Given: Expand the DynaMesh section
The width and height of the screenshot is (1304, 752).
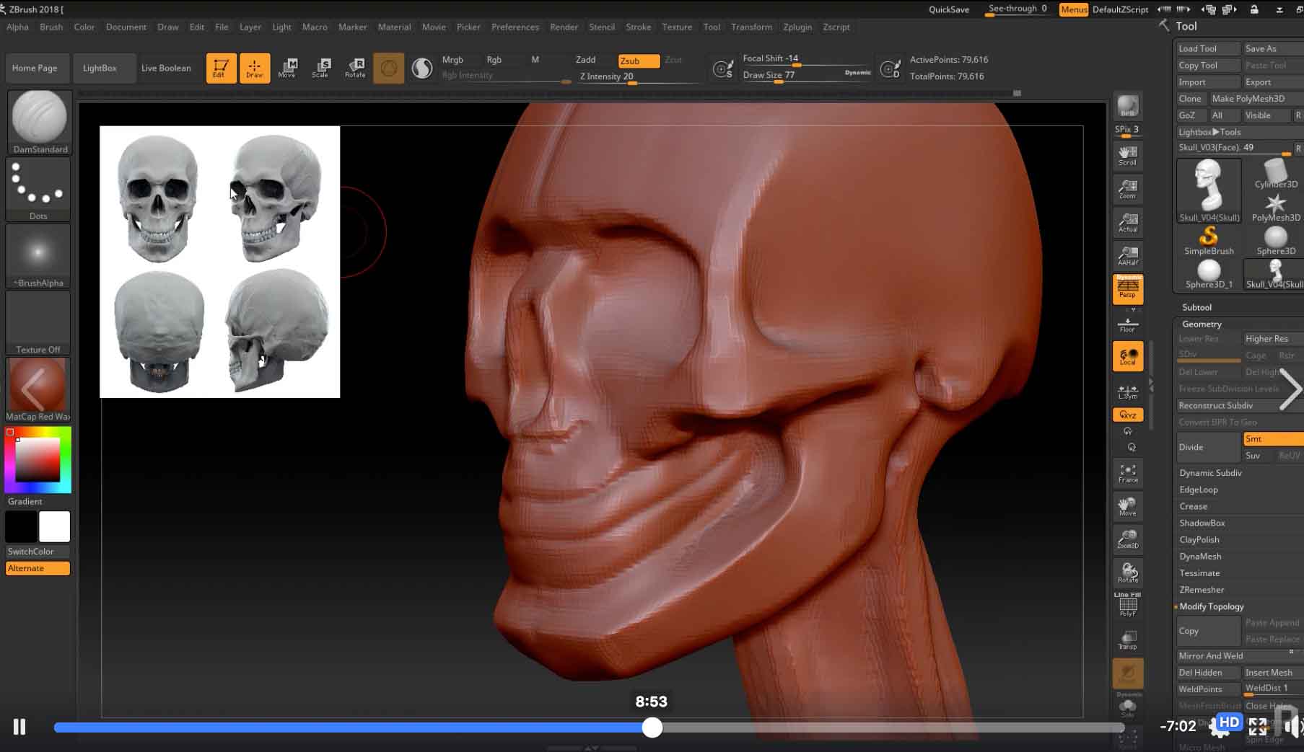Looking at the screenshot, I should pyautogui.click(x=1200, y=557).
